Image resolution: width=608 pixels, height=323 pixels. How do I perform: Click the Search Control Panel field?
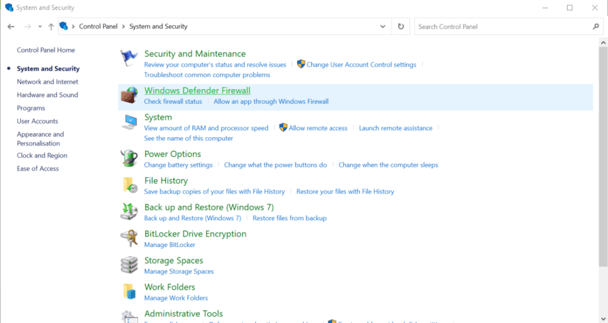pos(509,26)
